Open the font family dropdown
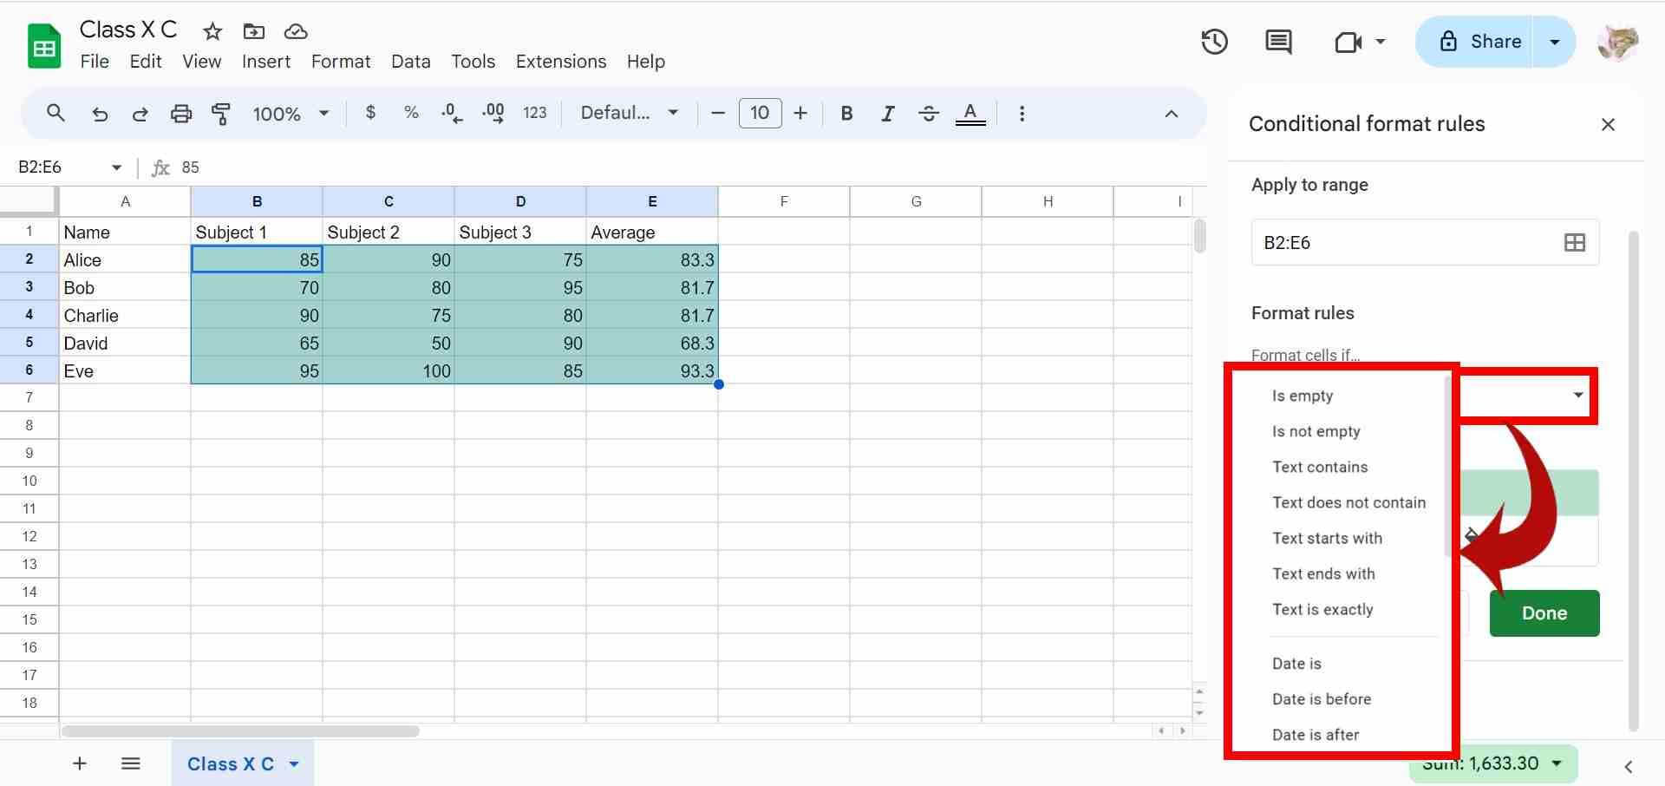1665x786 pixels. click(630, 113)
